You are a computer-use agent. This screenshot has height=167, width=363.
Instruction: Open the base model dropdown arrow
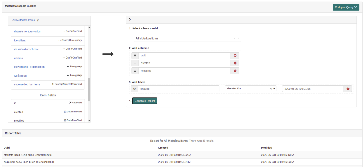coord(238,38)
